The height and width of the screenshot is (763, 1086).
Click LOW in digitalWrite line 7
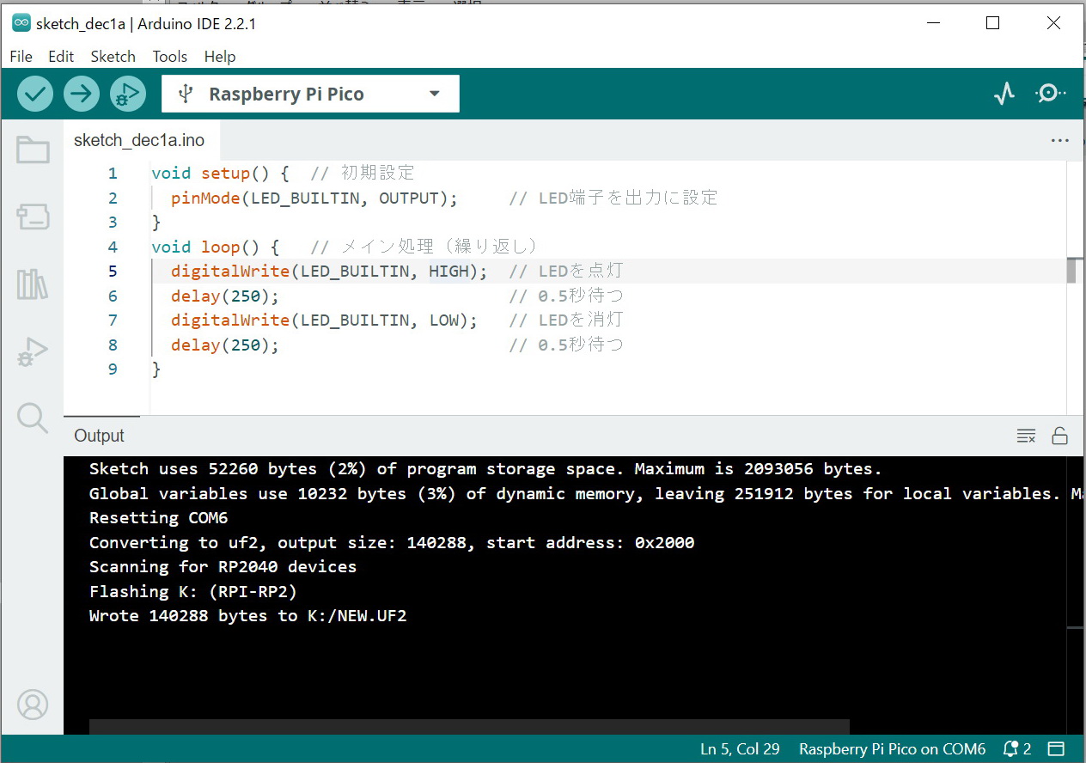pyautogui.click(x=444, y=320)
